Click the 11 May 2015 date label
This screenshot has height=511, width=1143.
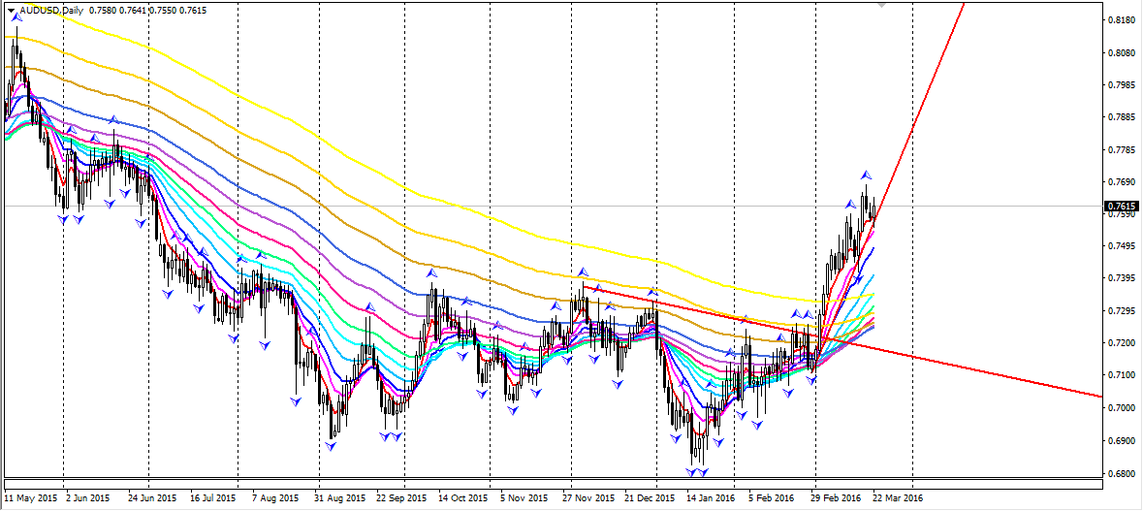pyautogui.click(x=31, y=498)
